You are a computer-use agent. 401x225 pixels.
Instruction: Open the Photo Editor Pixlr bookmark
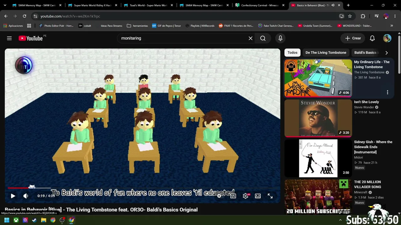(56, 26)
